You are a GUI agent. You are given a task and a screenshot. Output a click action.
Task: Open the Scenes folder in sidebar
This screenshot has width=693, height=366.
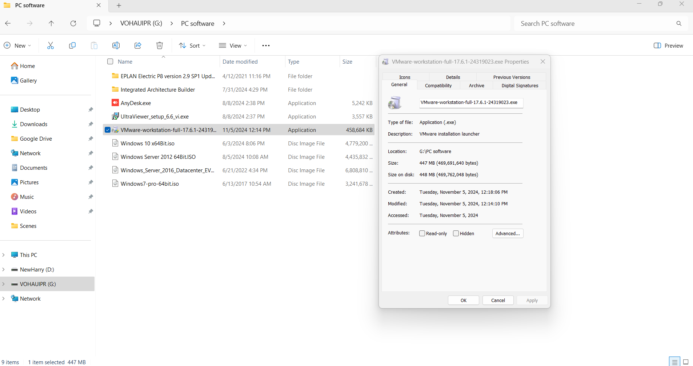click(x=24, y=226)
